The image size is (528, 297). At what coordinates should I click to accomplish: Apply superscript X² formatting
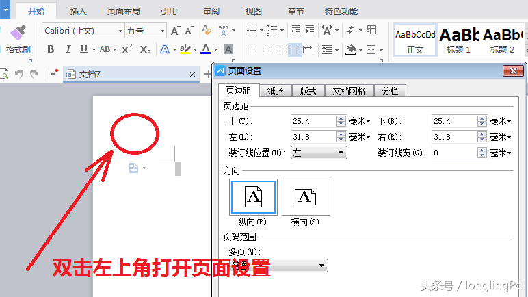[127, 49]
